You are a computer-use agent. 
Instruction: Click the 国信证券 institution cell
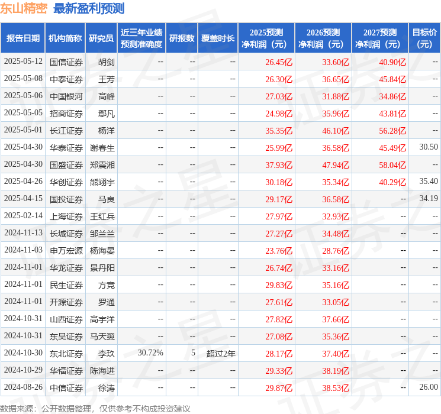pos(66,62)
